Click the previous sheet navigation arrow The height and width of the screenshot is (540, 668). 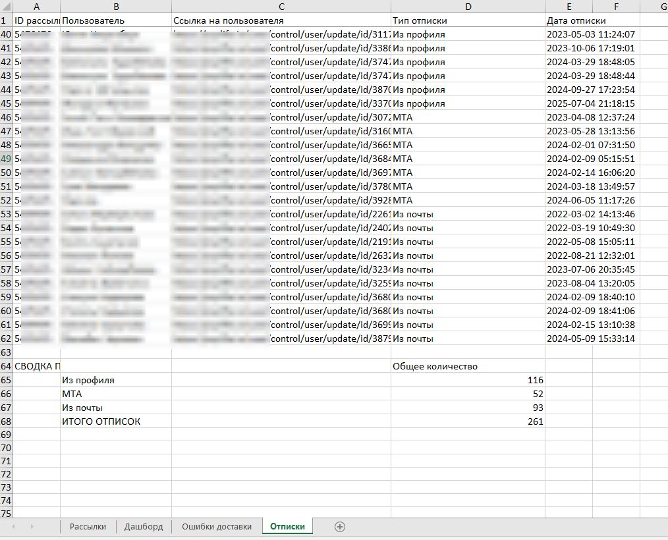pos(13,526)
